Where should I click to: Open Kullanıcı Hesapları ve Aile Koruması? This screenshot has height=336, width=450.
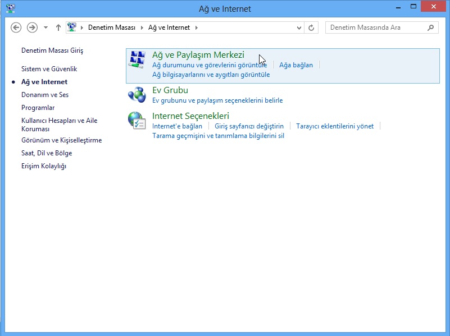pos(59,125)
